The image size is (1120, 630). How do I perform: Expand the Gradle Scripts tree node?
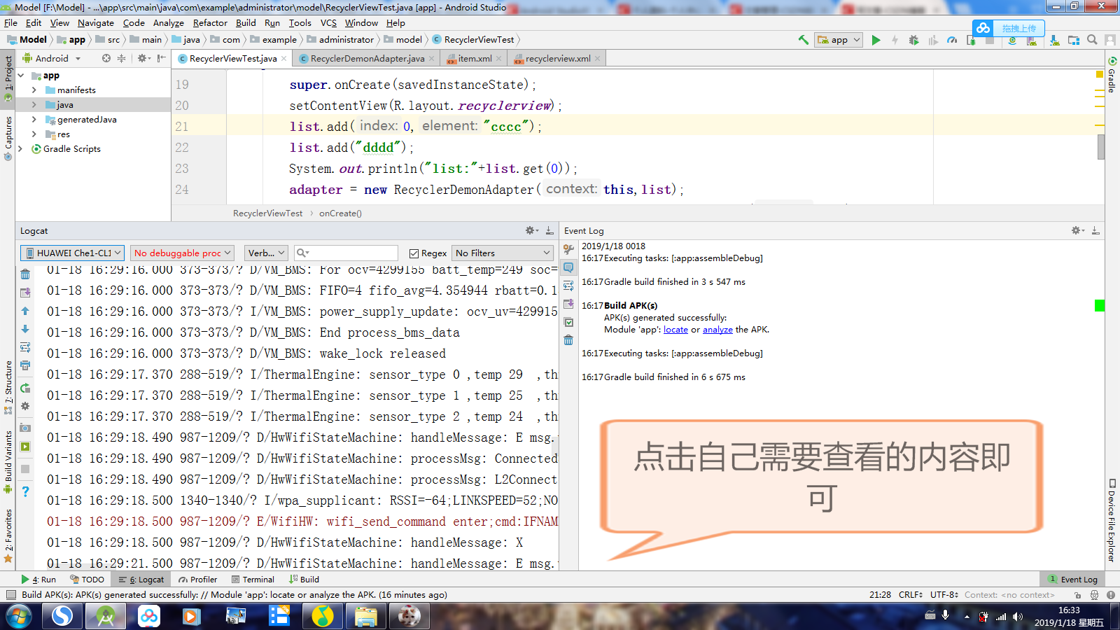click(21, 148)
